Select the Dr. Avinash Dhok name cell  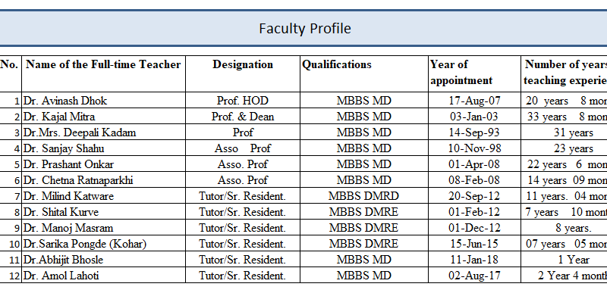click(103, 101)
